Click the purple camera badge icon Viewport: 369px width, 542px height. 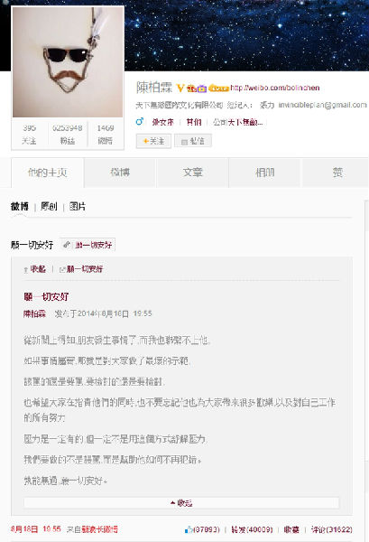202,89
